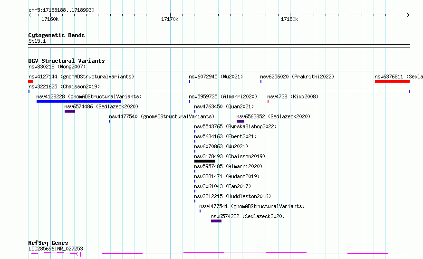423x259 pixels.
Task: Select the nsv6376811 red variant bar
Action: click(x=392, y=81)
